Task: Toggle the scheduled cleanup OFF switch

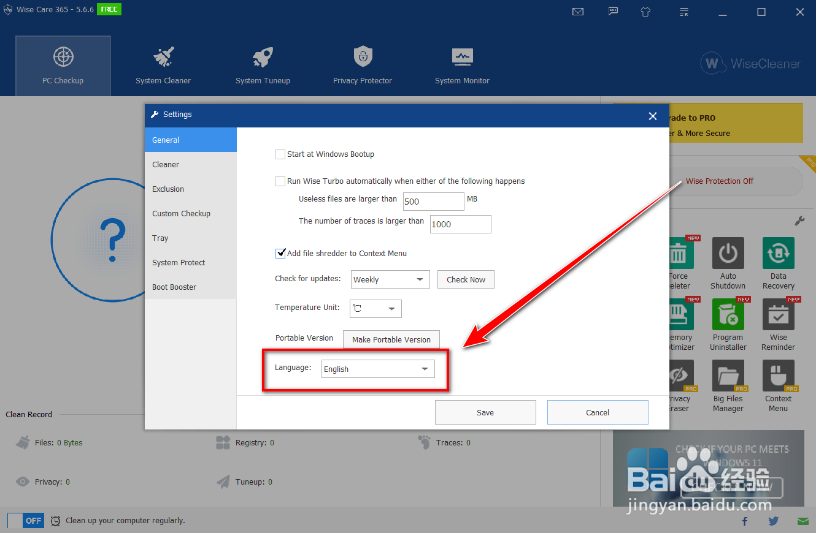Action: click(x=25, y=520)
